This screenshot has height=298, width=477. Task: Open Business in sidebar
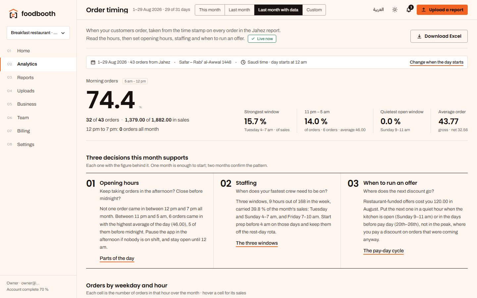(38, 104)
